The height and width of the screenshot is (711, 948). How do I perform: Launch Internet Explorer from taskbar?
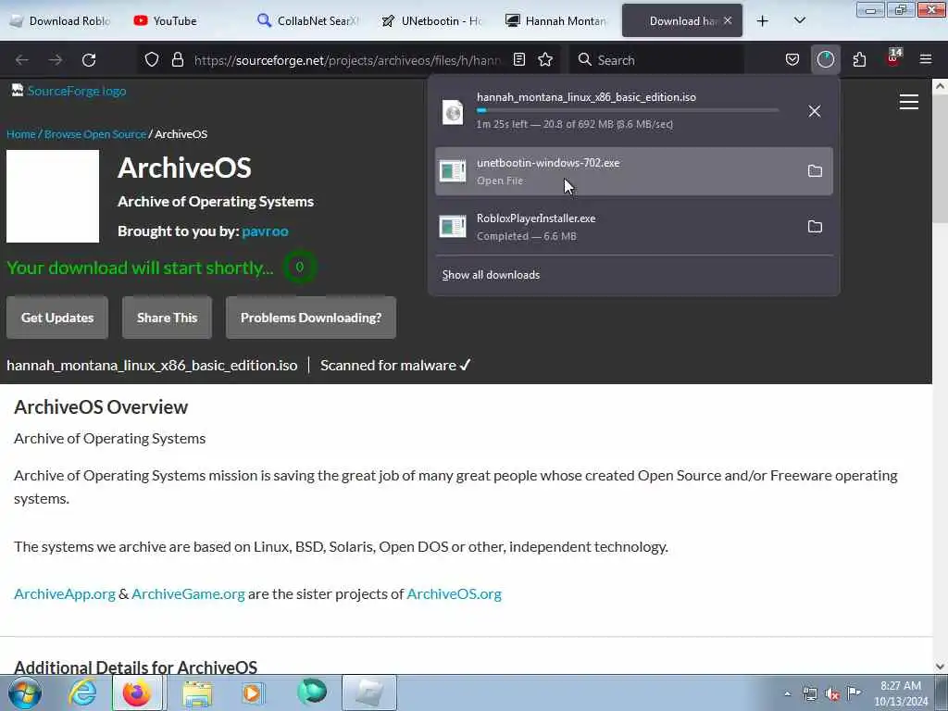point(82,692)
